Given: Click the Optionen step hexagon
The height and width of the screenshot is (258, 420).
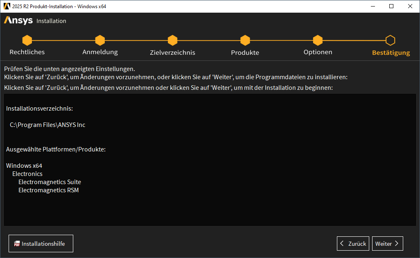Looking at the screenshot, I should click(318, 40).
